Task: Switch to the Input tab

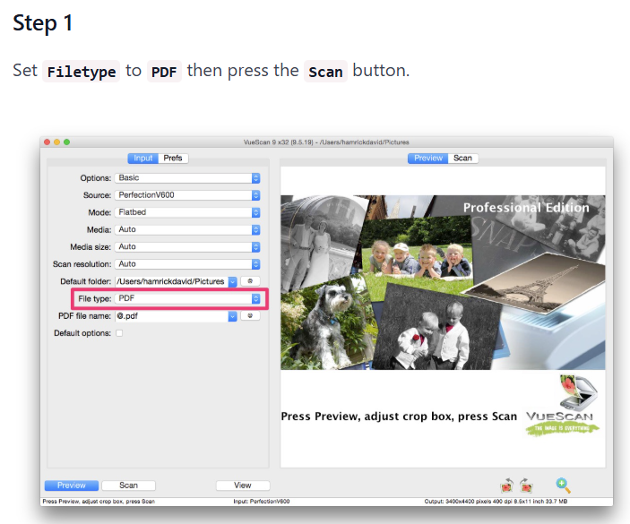Action: point(143,159)
